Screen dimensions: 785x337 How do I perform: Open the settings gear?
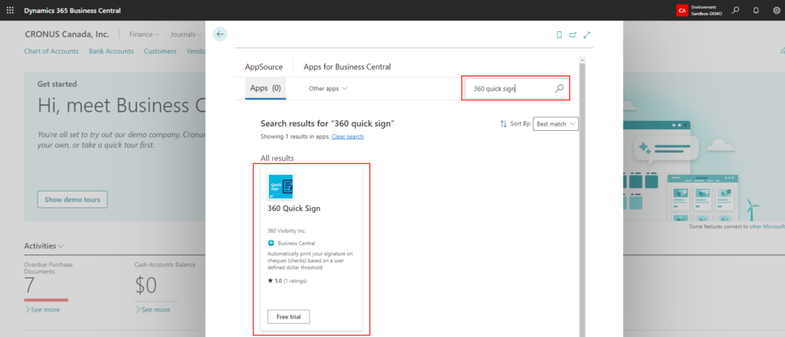777,10
